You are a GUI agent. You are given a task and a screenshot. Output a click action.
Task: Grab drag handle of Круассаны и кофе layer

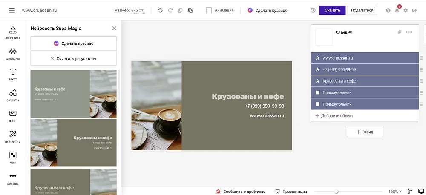421,81
